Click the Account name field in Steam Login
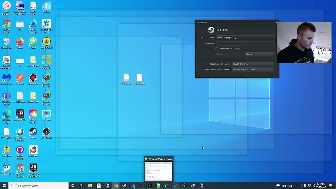Viewport: 336px width, 189px height. pyautogui.click(x=244, y=38)
